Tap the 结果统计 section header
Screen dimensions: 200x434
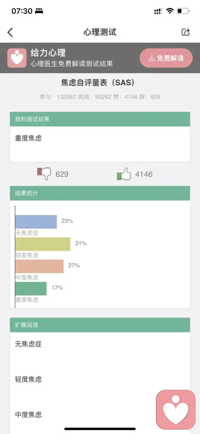[100, 193]
